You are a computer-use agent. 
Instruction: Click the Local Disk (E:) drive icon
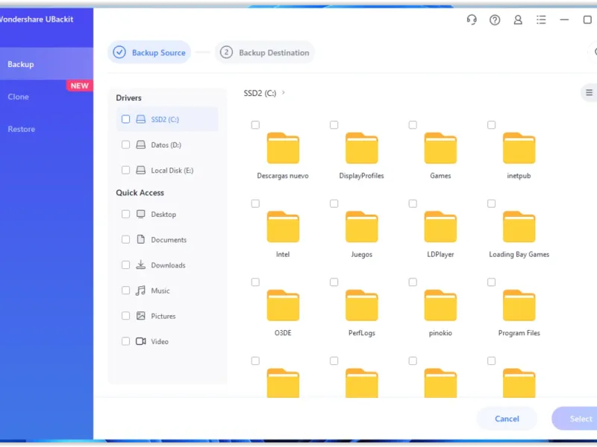(x=141, y=171)
